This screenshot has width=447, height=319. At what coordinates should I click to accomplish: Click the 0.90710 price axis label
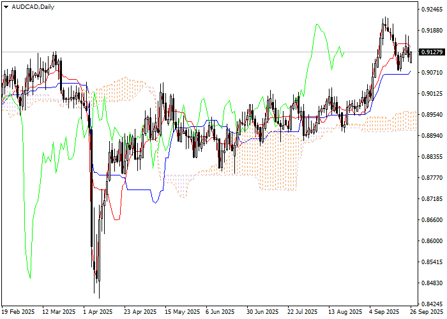432,73
